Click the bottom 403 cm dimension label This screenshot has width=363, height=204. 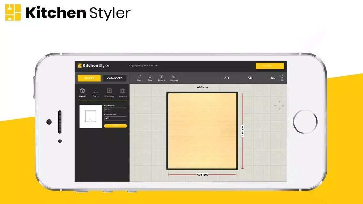[202, 175]
